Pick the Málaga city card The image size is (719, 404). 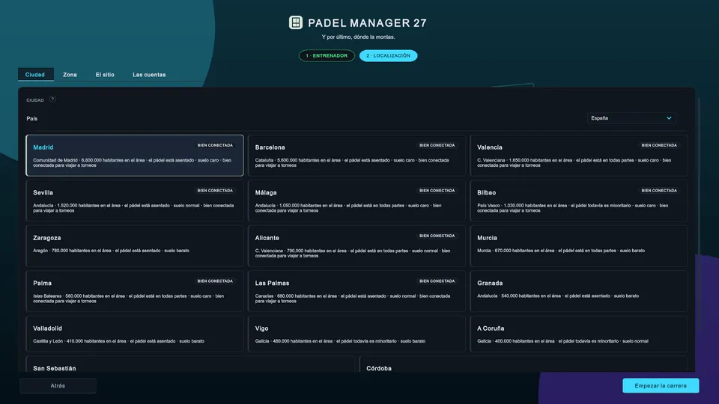[357, 201]
